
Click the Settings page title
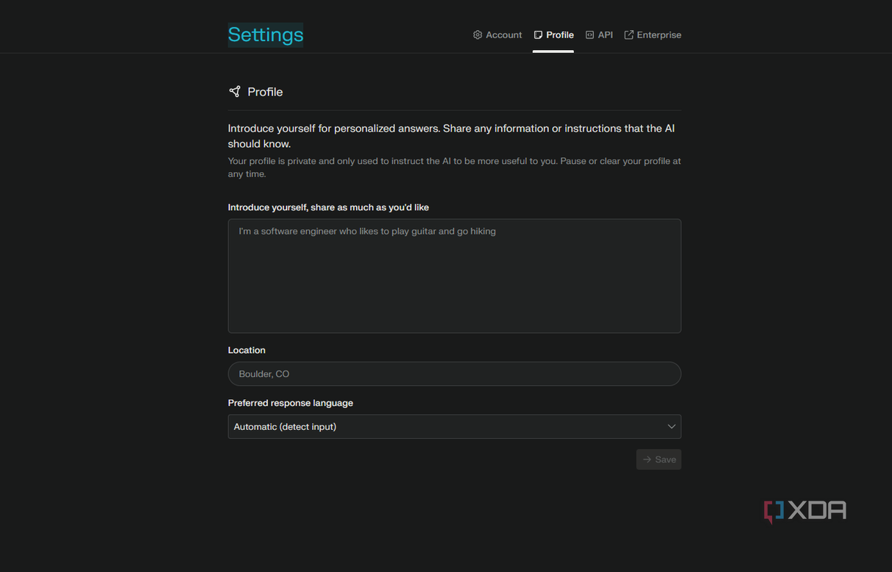pyautogui.click(x=266, y=35)
